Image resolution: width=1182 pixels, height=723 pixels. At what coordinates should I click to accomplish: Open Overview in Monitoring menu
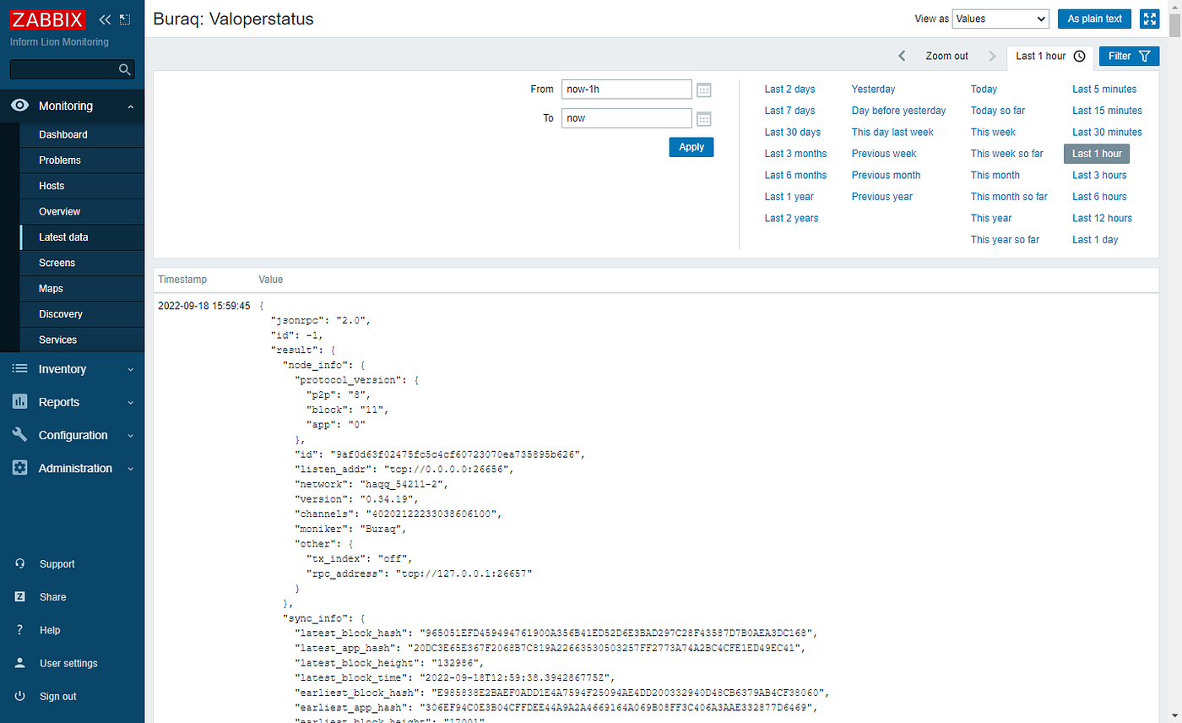click(x=82, y=211)
